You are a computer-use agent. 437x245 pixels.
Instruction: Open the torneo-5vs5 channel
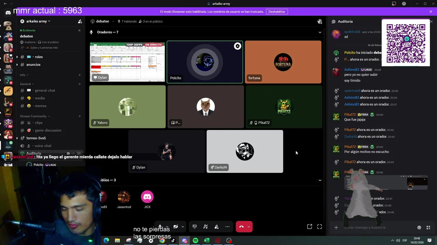pos(50,138)
